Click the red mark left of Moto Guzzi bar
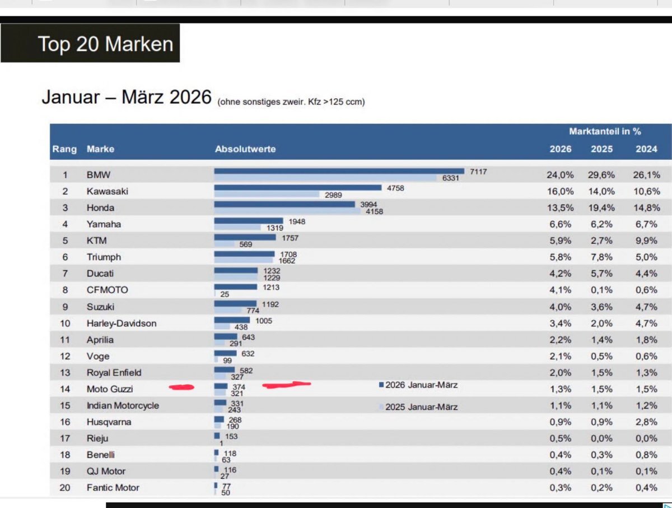Image resolution: width=672 pixels, height=508 pixels. pyautogui.click(x=181, y=387)
